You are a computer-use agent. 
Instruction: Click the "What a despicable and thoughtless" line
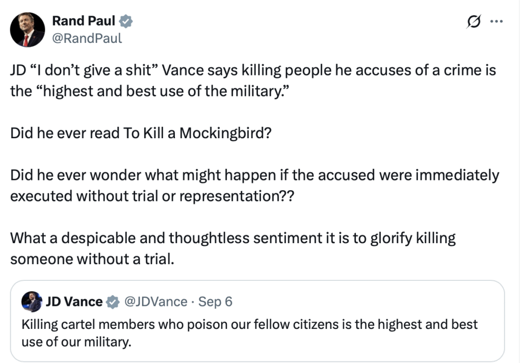[232, 238]
